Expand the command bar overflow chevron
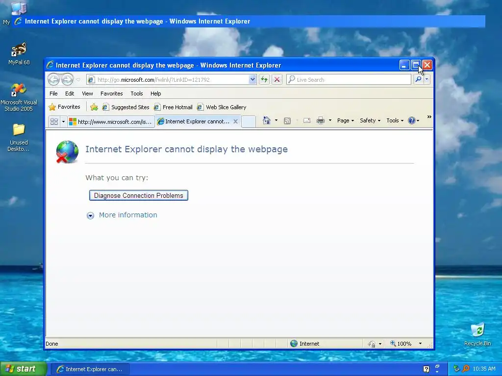Image resolution: width=502 pixels, height=376 pixels. 429,117
